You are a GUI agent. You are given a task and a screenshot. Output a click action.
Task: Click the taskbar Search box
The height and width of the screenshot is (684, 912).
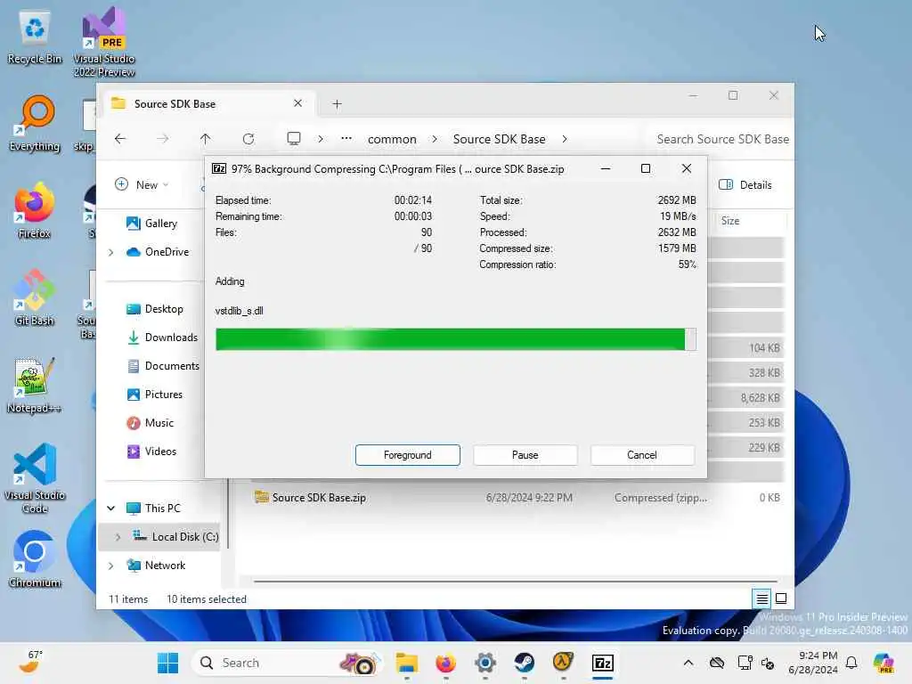(x=288, y=663)
